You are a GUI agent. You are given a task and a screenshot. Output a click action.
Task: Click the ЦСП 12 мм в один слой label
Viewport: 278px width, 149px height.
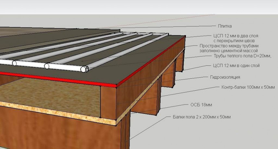coord(236,65)
